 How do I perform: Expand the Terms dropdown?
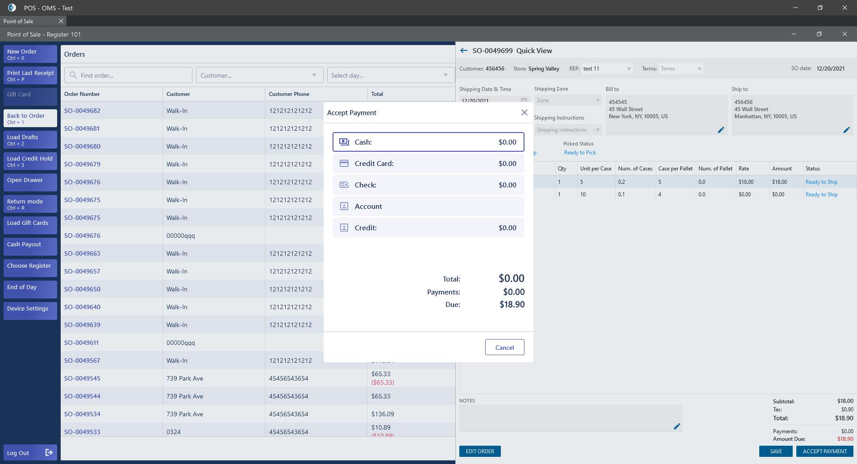(681, 69)
